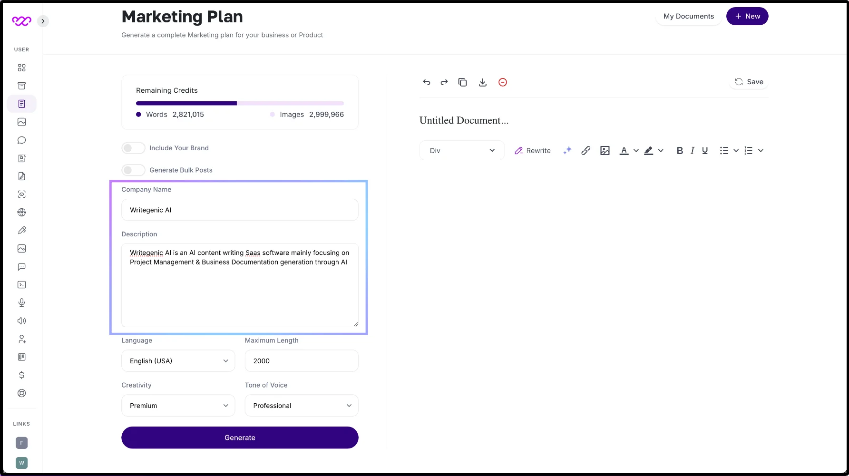The image size is (849, 476).
Task: Download the document using the download icon
Action: (482, 82)
